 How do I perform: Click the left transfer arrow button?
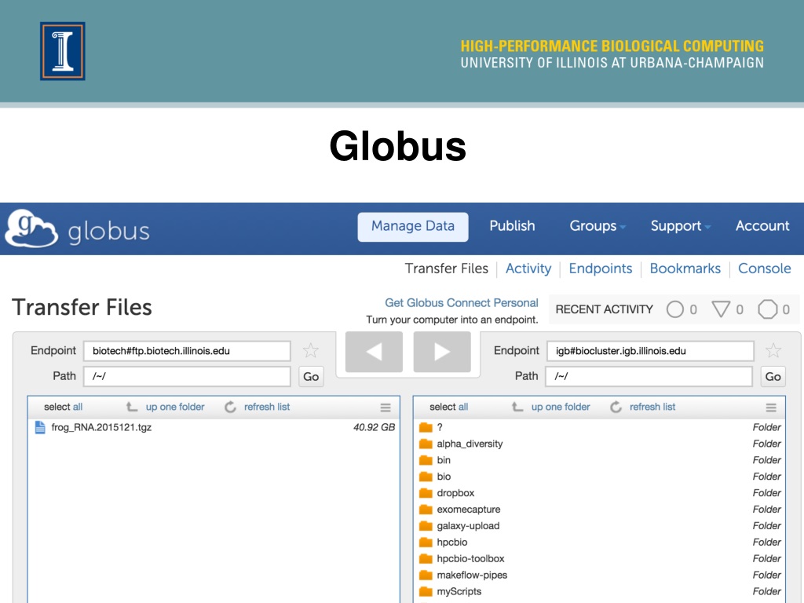[374, 352]
